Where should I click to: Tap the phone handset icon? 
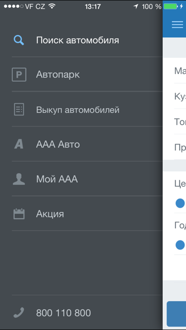click(x=19, y=313)
